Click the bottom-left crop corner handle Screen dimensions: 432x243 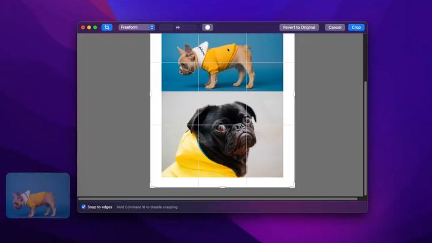coord(152,186)
